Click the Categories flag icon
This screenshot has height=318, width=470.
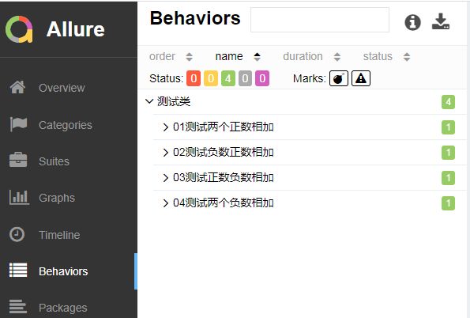point(18,124)
